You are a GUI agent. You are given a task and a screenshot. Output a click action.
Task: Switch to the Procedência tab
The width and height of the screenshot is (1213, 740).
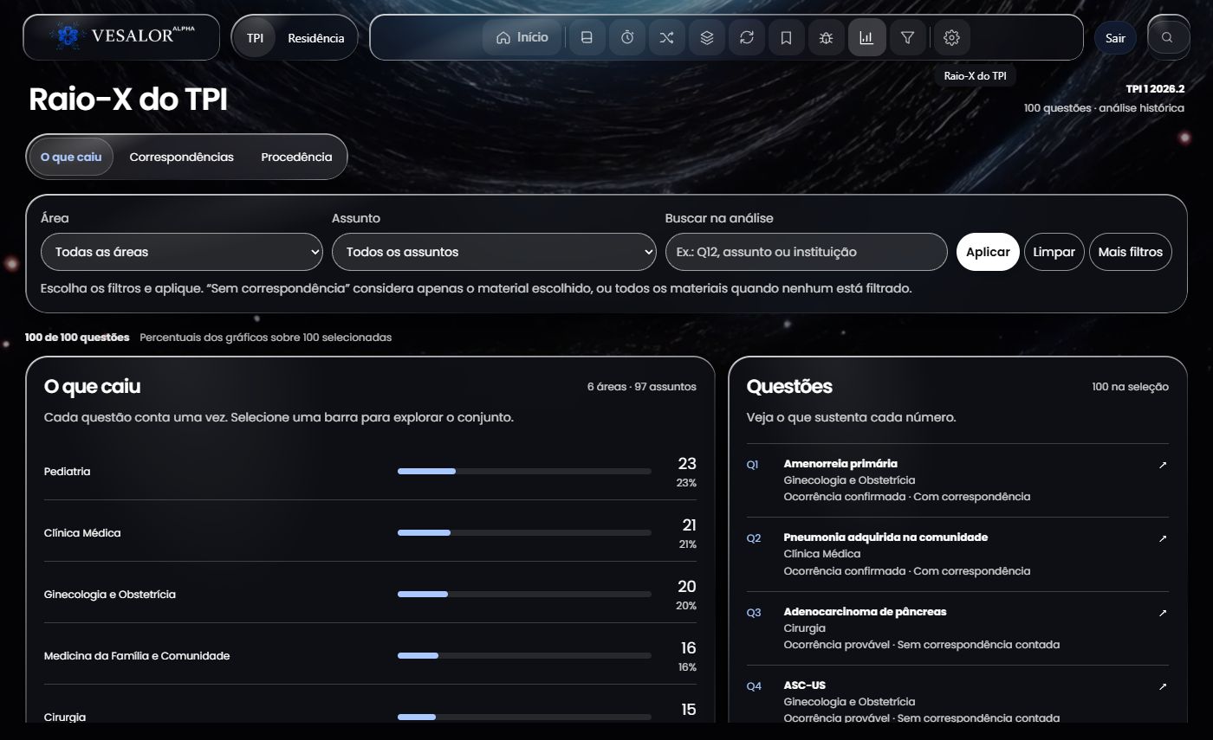point(296,157)
